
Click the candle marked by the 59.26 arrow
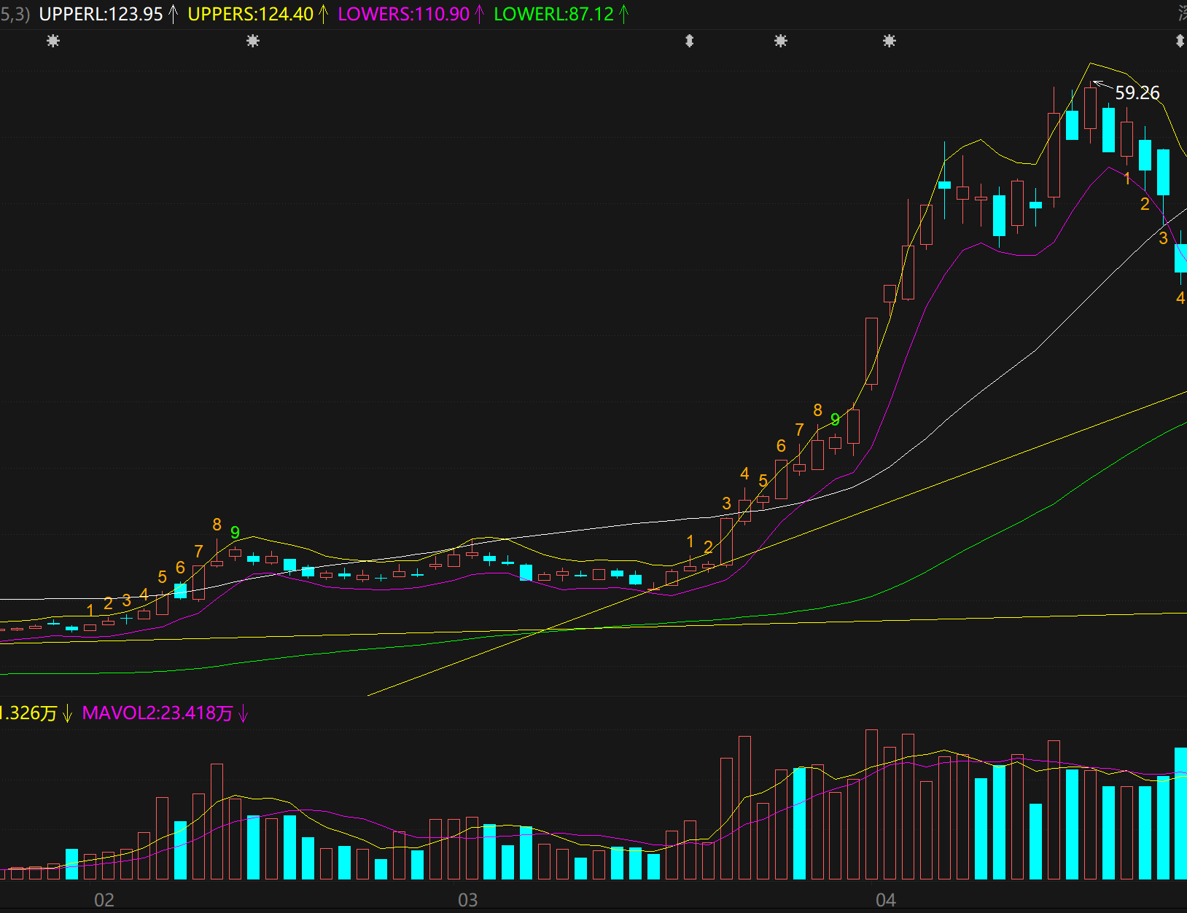[1090, 108]
